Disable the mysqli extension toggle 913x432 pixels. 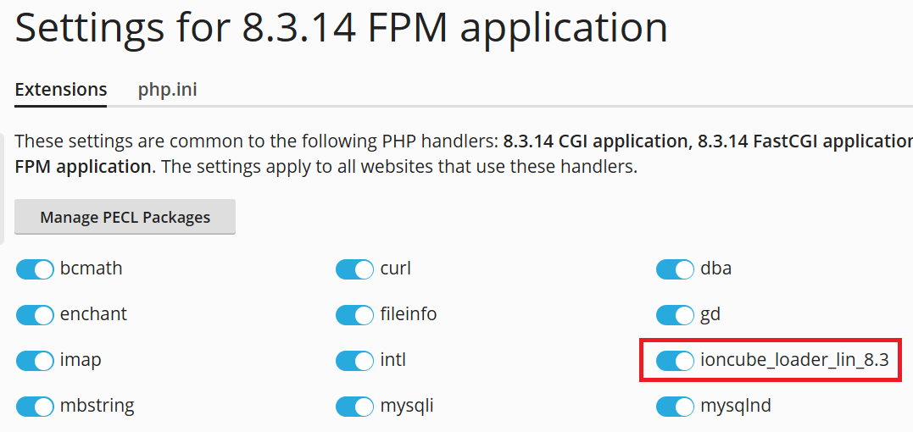click(x=354, y=407)
